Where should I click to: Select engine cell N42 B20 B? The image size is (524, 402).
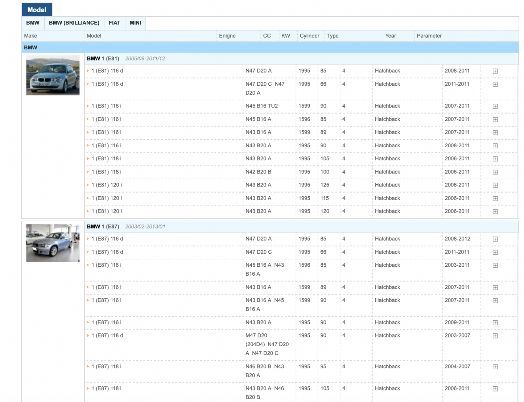258,172
